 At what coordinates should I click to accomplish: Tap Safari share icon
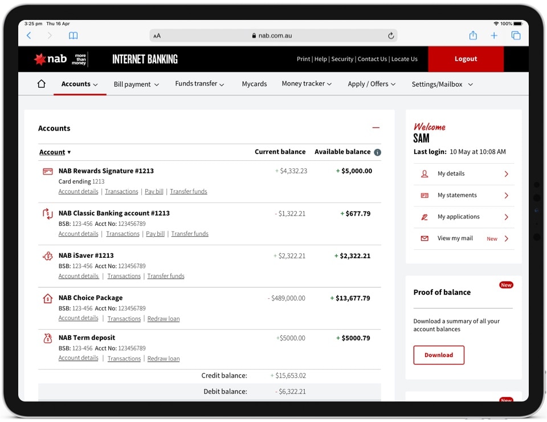[473, 35]
